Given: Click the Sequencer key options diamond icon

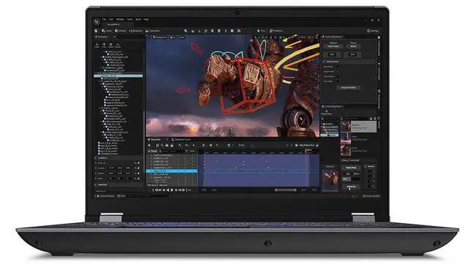Looking at the screenshot, I should pyautogui.click(x=204, y=145).
